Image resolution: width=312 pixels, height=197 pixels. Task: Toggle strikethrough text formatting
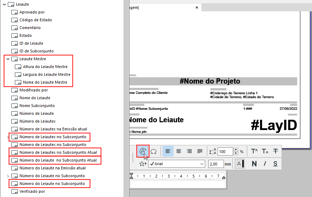tap(275, 151)
